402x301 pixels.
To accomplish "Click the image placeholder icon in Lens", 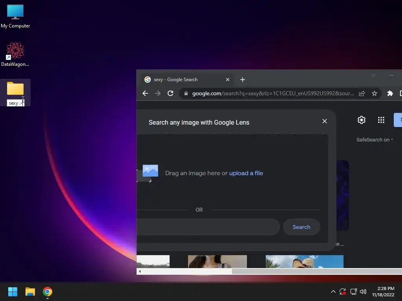I will 150,171.
